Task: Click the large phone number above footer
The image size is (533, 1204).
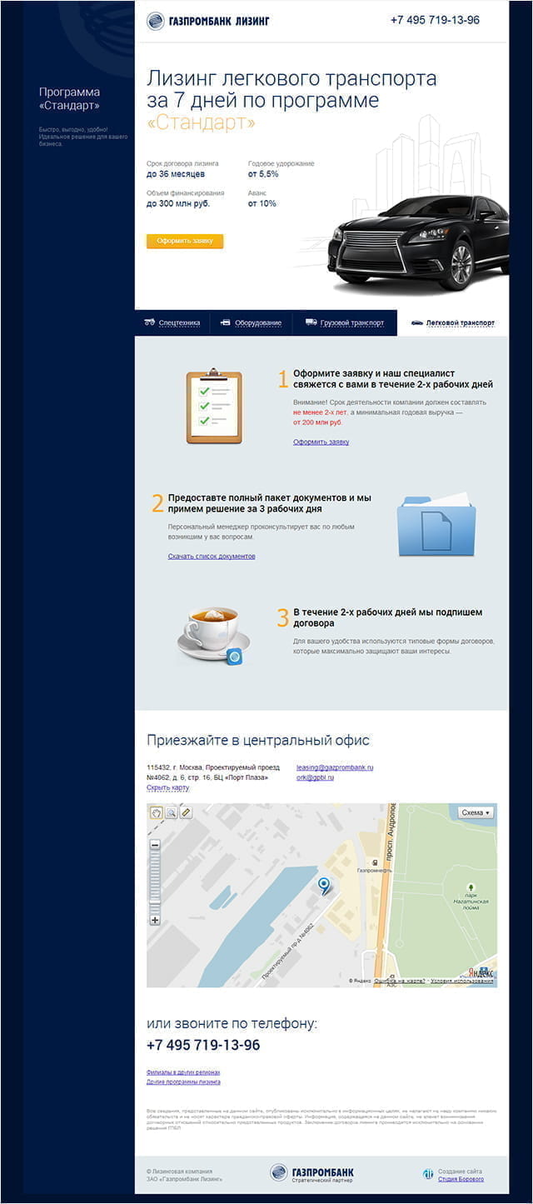Action: (x=203, y=1045)
